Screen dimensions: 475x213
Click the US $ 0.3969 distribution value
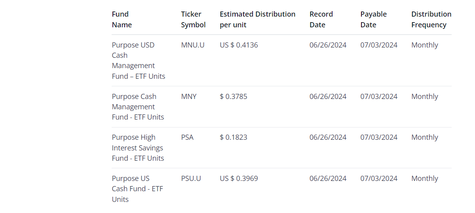coord(239,179)
